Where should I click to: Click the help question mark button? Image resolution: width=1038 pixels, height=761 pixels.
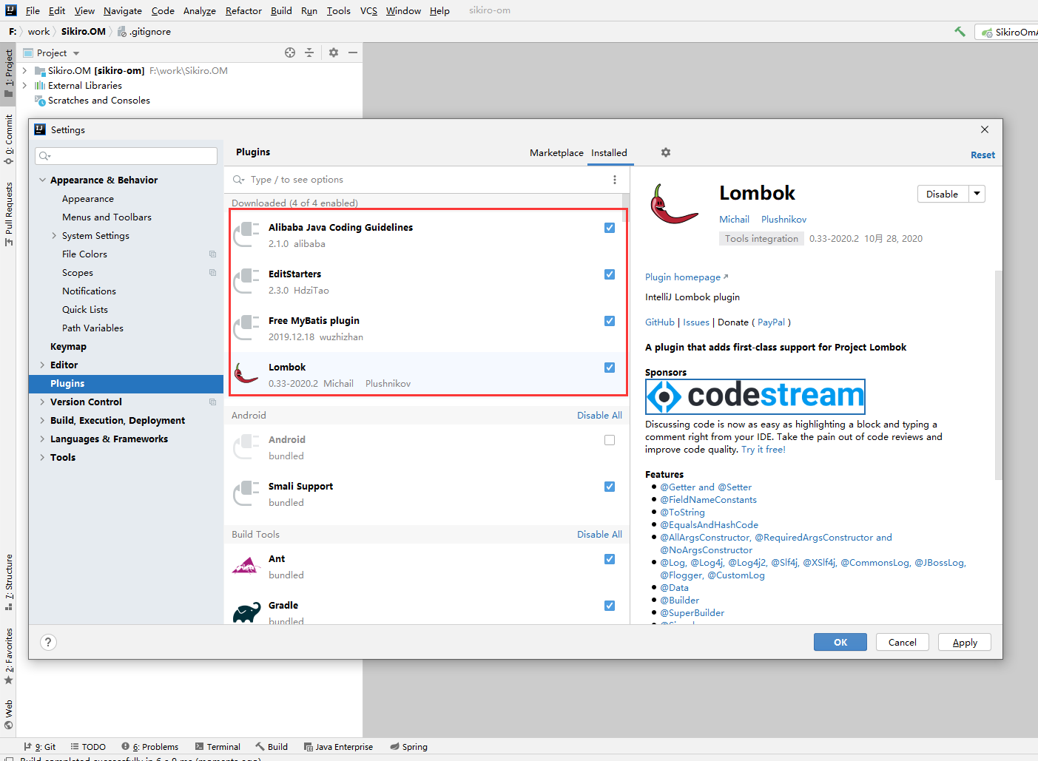(48, 642)
